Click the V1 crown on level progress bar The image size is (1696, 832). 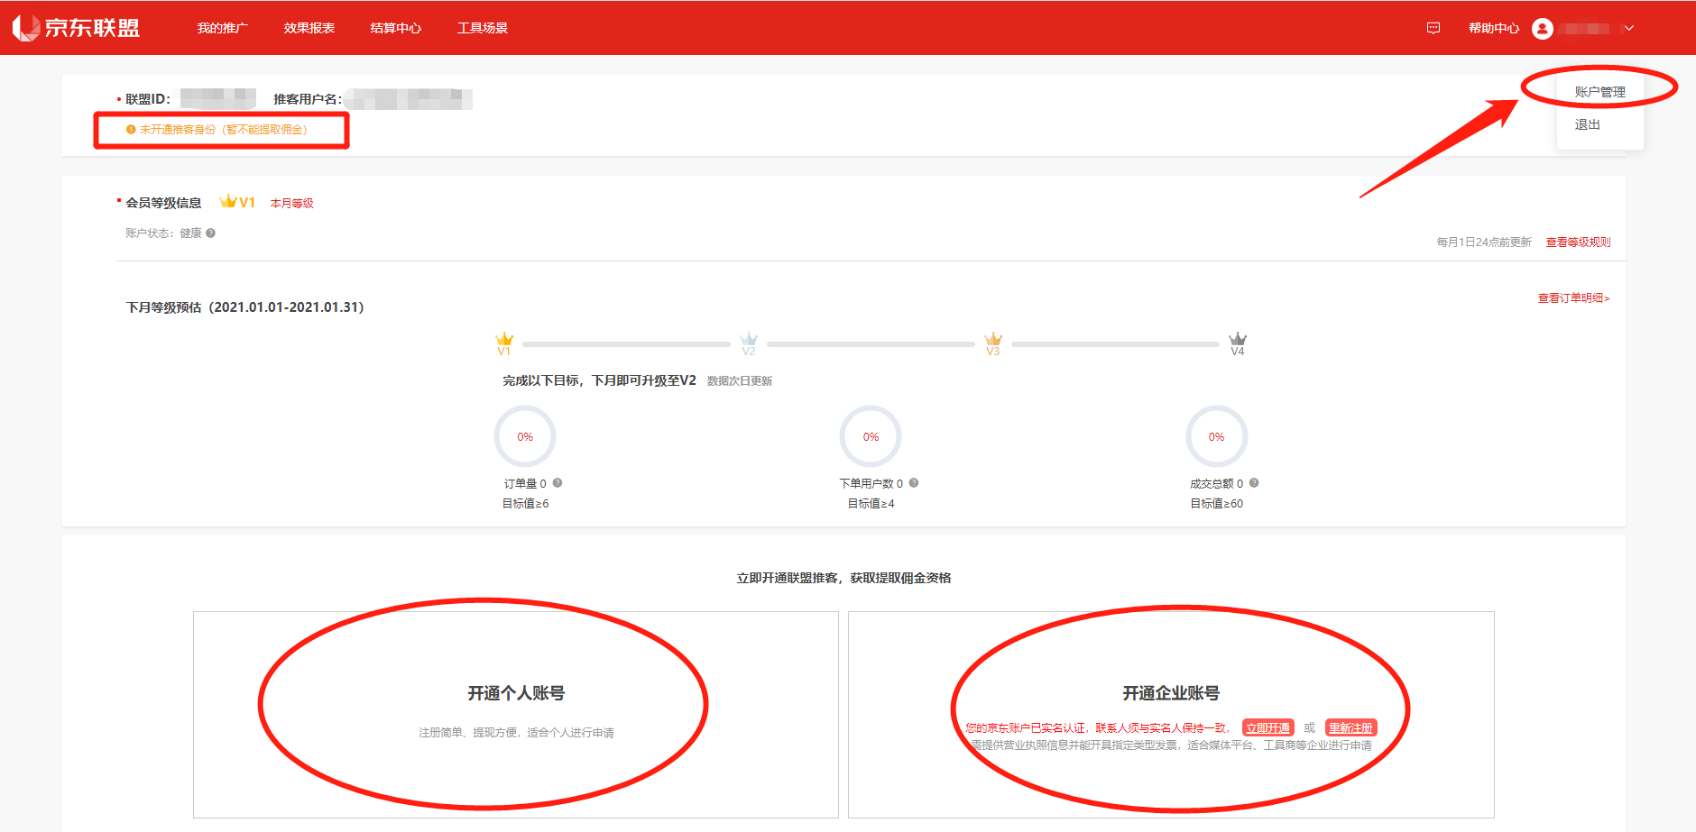click(x=504, y=343)
